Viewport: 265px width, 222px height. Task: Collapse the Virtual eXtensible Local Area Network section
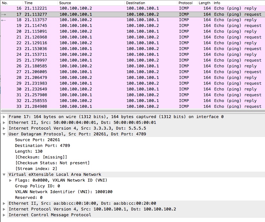pyautogui.click(x=4, y=175)
